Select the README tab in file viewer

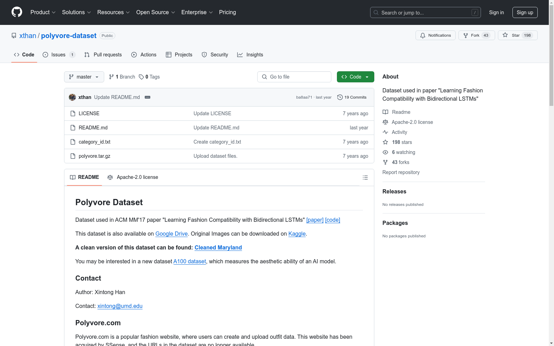(x=84, y=177)
